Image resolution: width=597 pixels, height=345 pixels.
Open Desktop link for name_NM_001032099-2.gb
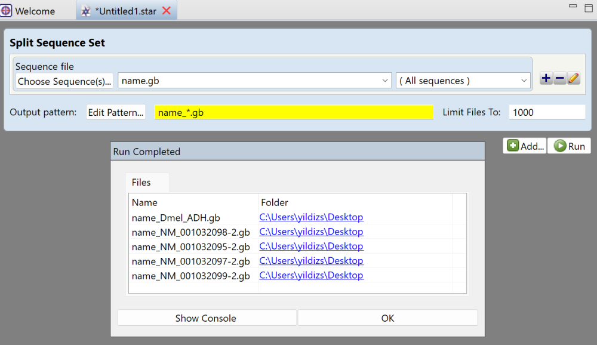click(x=311, y=275)
